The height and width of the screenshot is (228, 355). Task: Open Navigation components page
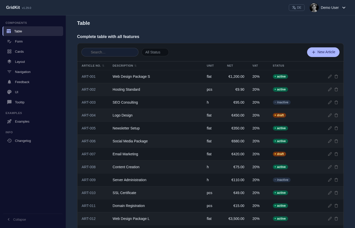(33, 72)
